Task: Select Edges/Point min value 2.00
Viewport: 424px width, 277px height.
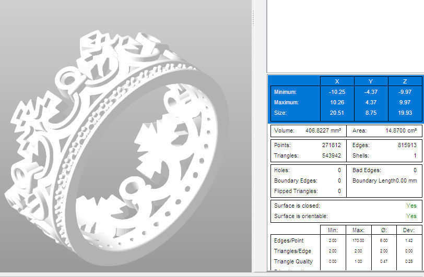Action: [333, 240]
